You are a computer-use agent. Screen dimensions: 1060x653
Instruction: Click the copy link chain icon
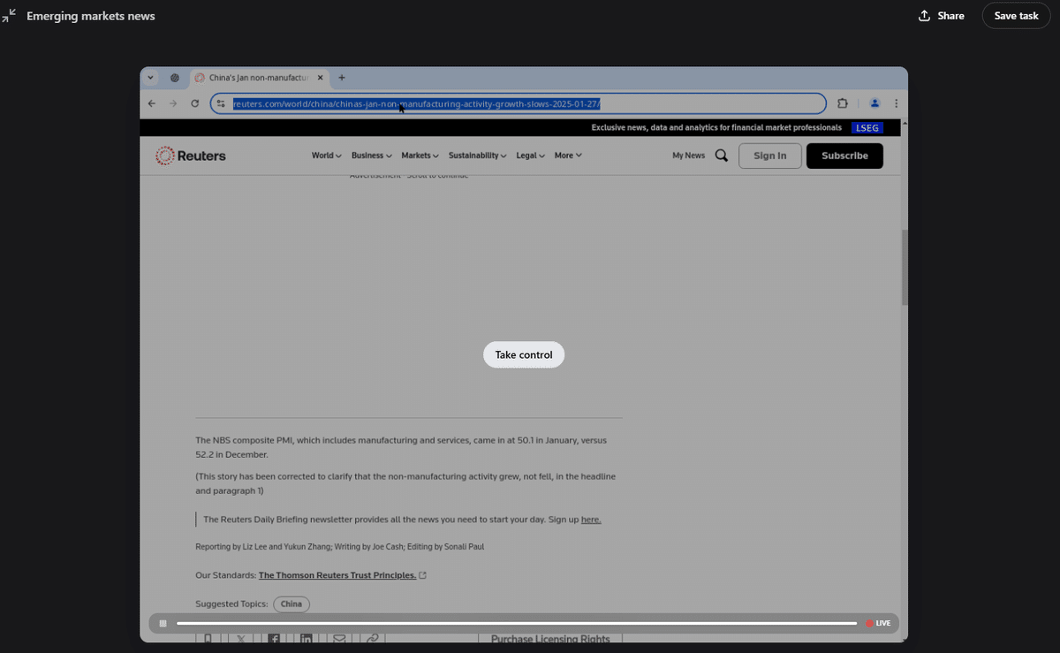372,639
